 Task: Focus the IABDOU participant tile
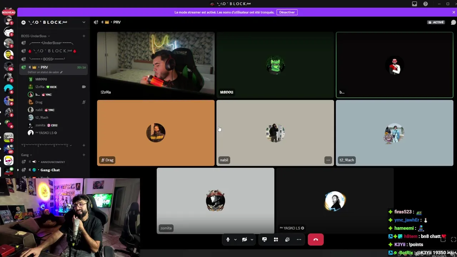point(275,65)
